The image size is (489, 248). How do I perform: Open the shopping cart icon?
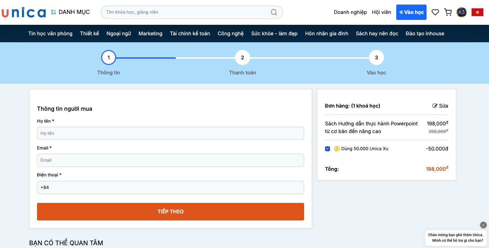(x=448, y=12)
